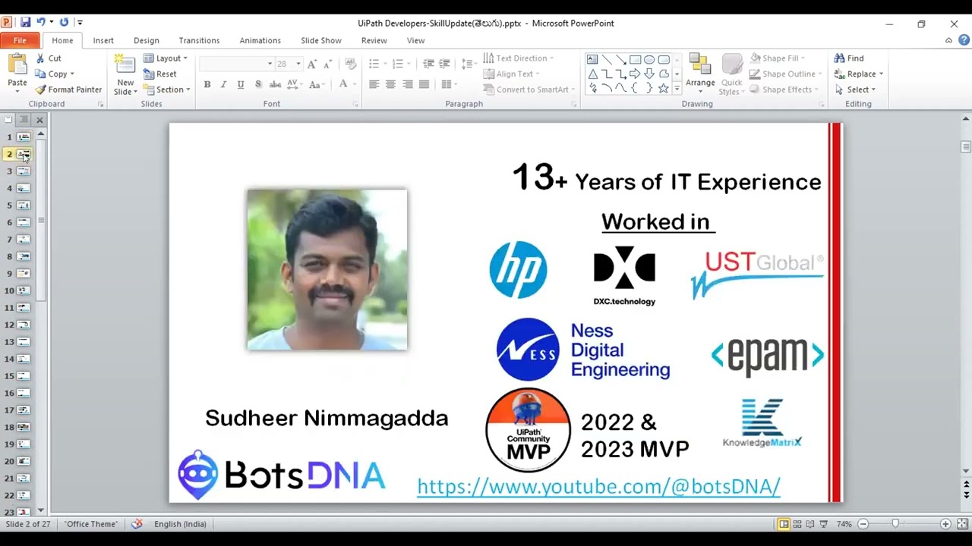Toggle Strikethrough formatting
This screenshot has width=972, height=546.
tap(275, 84)
